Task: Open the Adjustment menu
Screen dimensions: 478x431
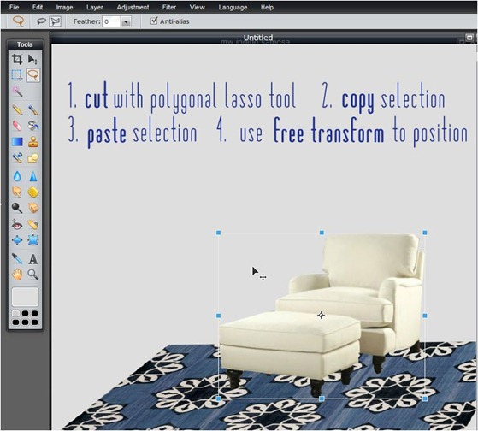Action: pos(133,8)
